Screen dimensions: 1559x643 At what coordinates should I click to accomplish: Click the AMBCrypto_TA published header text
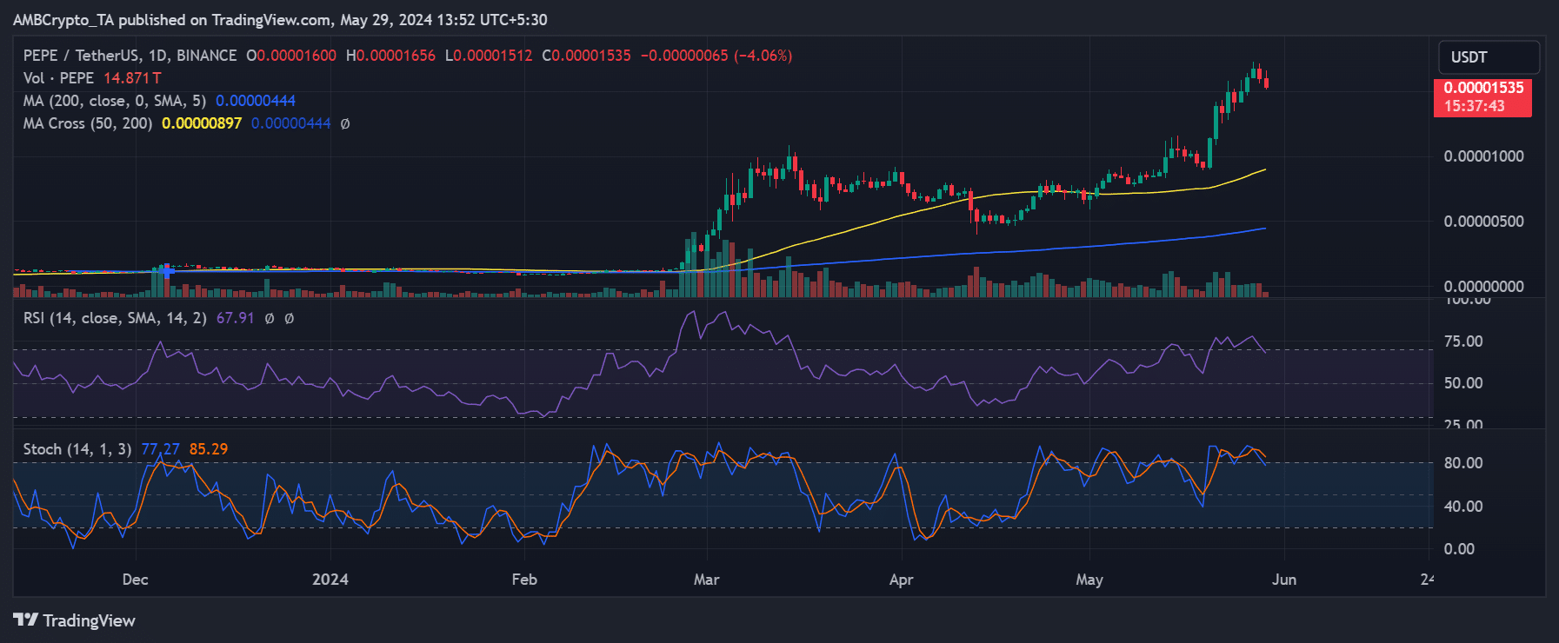(x=280, y=20)
